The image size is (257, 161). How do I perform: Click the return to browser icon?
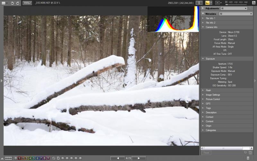tap(253, 3)
